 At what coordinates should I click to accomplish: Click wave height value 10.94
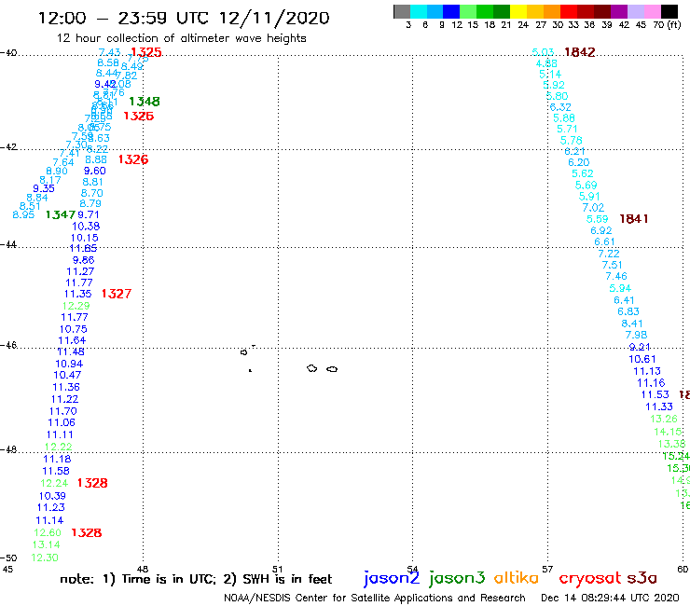coord(69,364)
